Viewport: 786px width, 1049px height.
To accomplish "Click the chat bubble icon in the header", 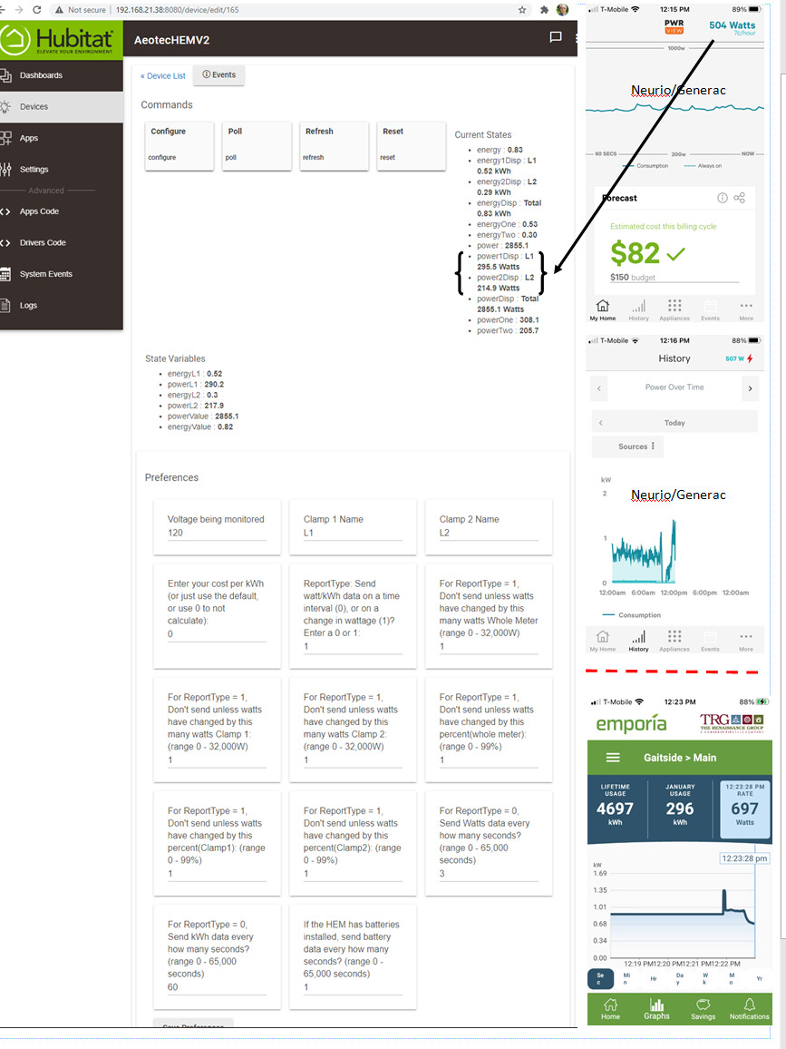I will tap(556, 35).
